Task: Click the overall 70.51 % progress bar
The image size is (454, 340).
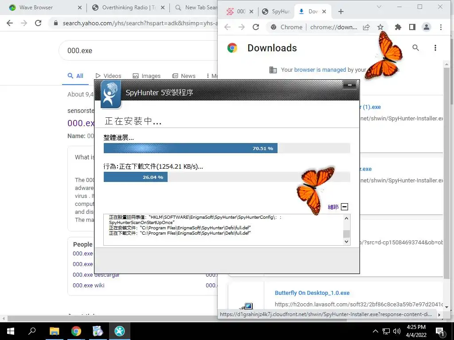Action: (x=227, y=148)
